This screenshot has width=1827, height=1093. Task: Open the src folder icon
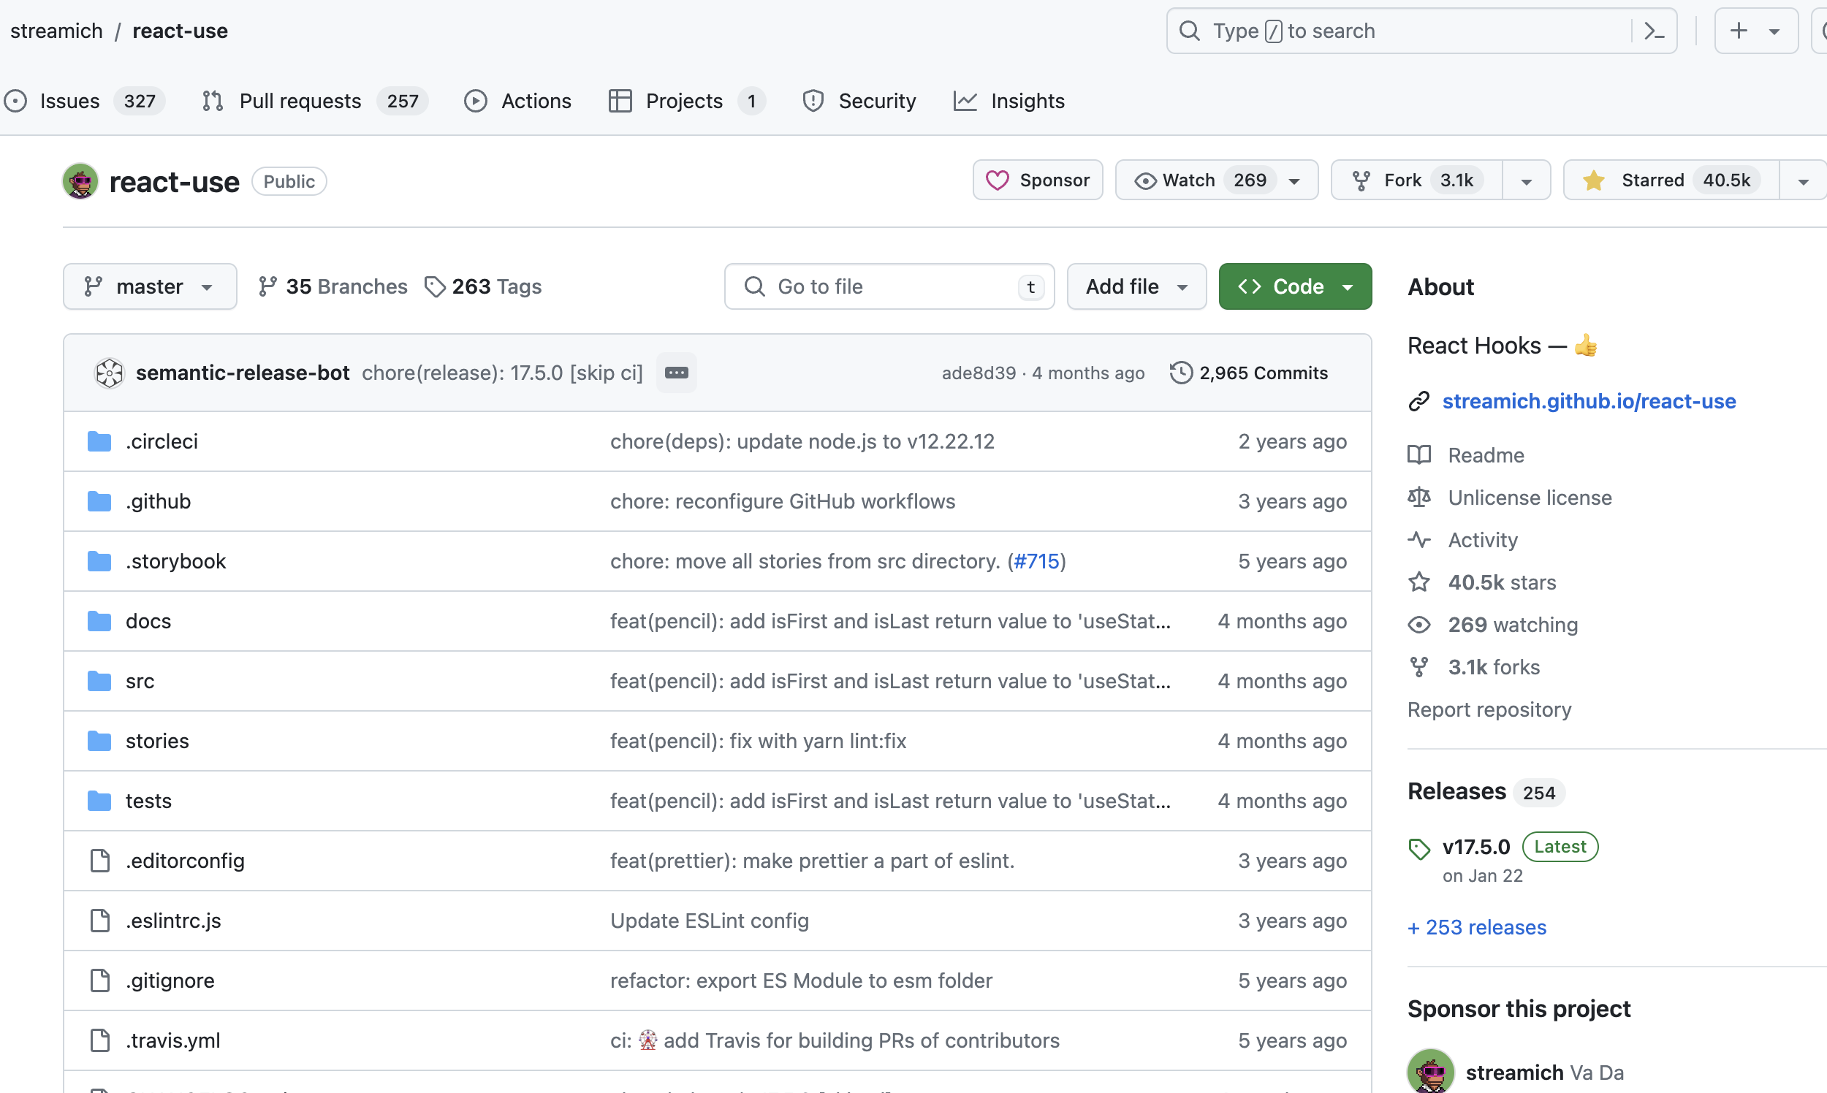pyautogui.click(x=99, y=680)
